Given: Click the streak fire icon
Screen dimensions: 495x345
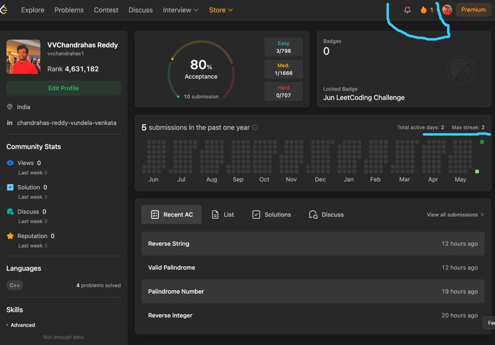Looking at the screenshot, I should coord(424,10).
